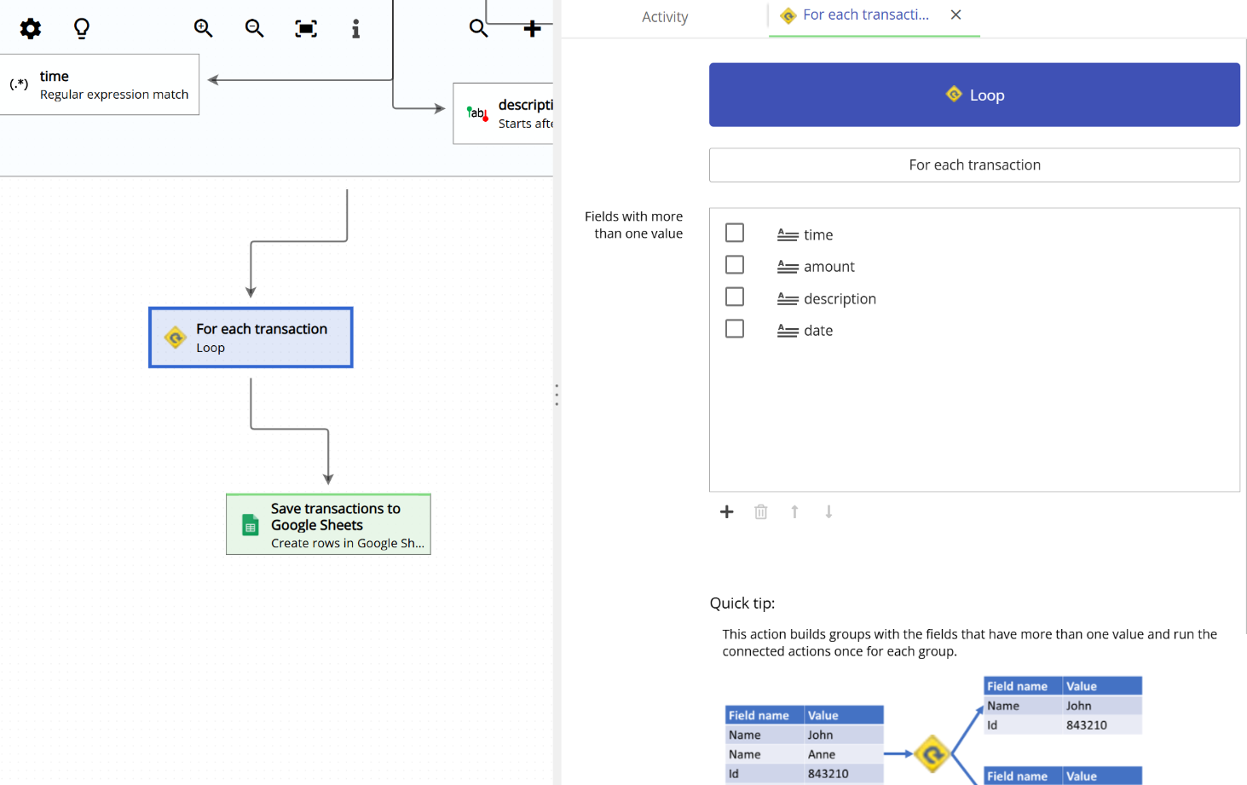This screenshot has height=785, width=1247.
Task: Zoom in on the flow canvas
Action: [203, 28]
